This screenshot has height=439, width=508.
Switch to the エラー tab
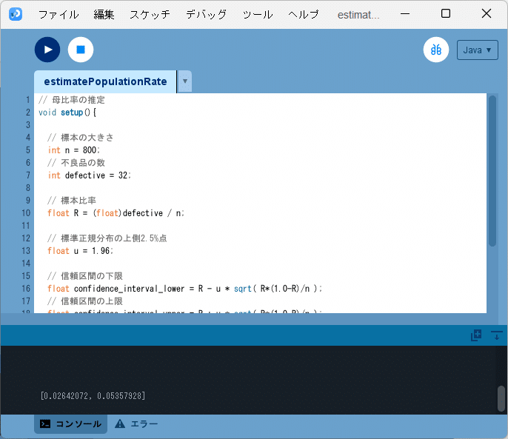tap(136, 423)
